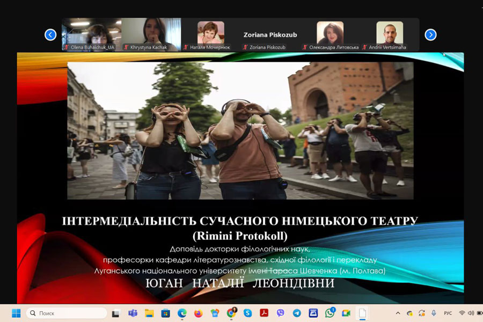
Task: Open Skype from the taskbar
Action: pyautogui.click(x=247, y=313)
